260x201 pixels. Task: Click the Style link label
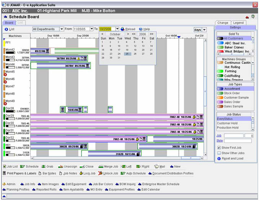(x=219, y=141)
